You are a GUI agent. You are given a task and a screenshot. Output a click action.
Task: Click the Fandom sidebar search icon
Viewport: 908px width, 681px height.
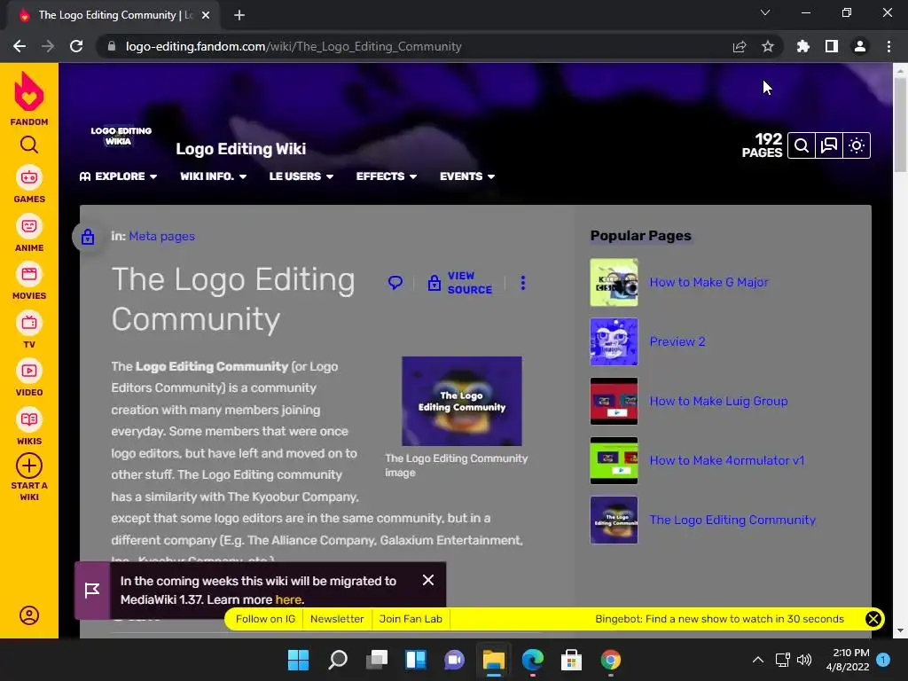tap(29, 145)
